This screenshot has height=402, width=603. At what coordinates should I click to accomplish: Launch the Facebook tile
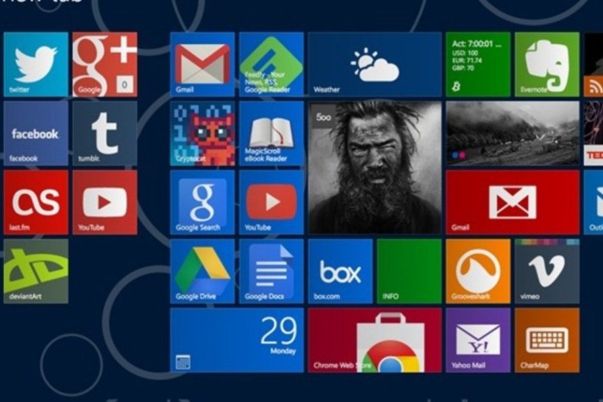36,133
